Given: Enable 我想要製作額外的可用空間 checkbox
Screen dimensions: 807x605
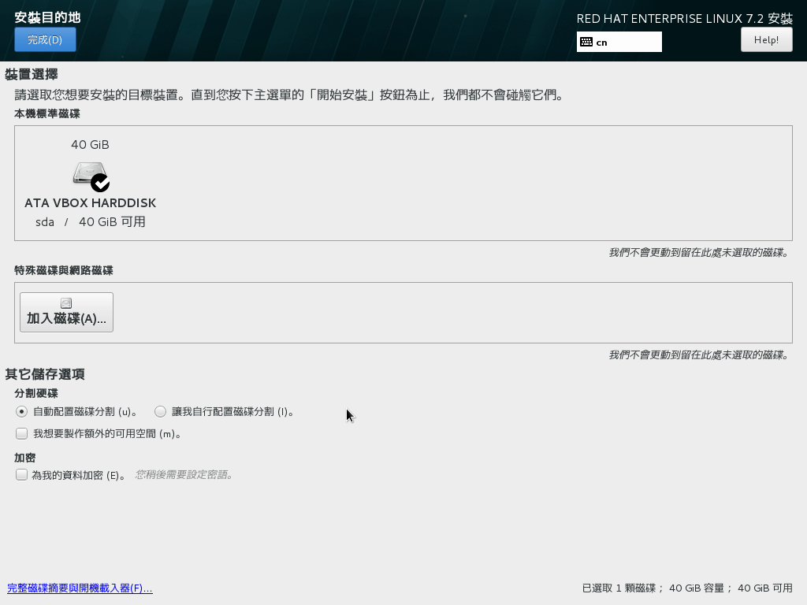Looking at the screenshot, I should tap(21, 433).
